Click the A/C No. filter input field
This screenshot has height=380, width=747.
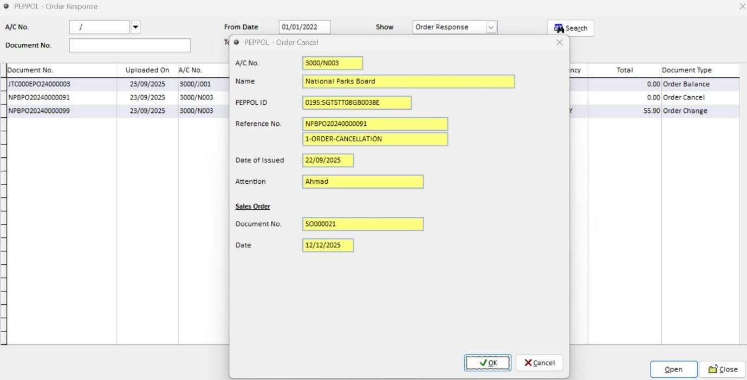point(100,27)
